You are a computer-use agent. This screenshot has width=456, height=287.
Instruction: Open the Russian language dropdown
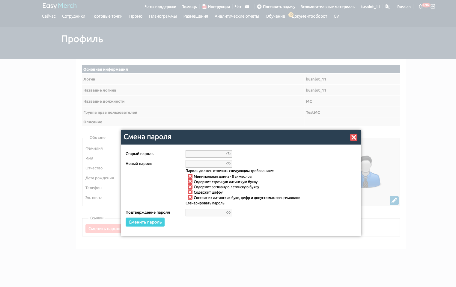(404, 7)
